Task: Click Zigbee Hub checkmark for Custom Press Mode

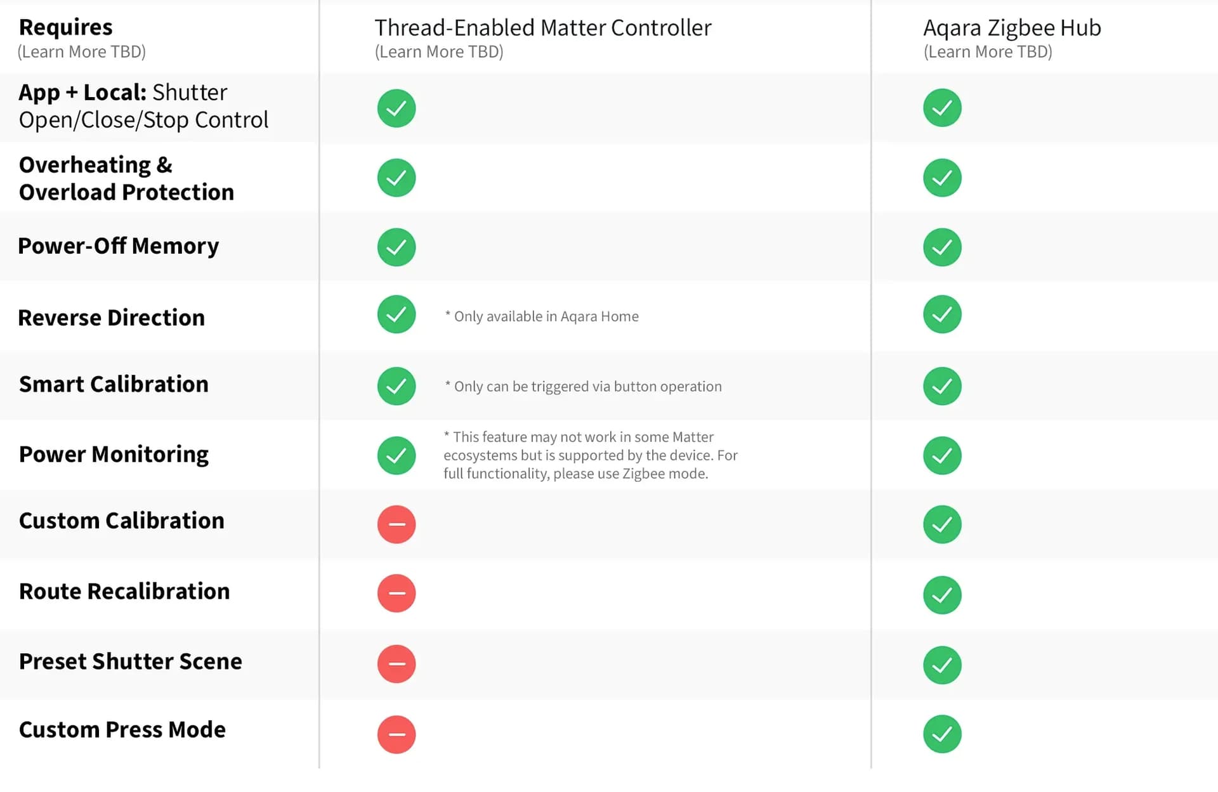Action: point(942,734)
